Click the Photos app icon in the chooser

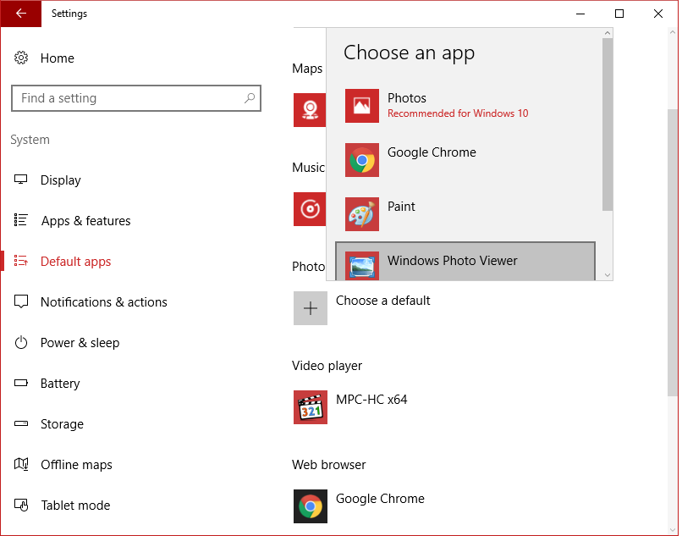point(362,106)
